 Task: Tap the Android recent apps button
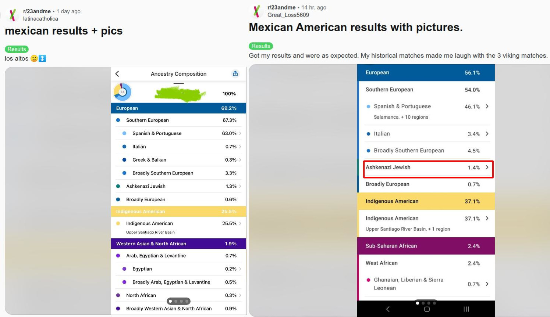pos(466,309)
